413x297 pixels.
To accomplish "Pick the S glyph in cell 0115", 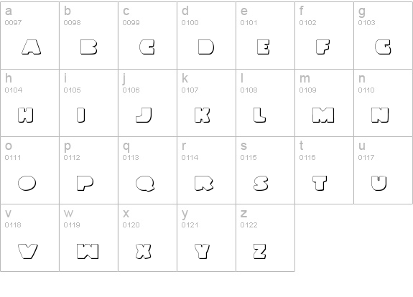I will [x=261, y=183].
